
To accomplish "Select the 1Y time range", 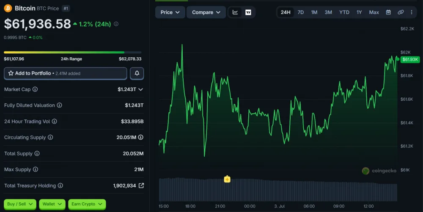I will [359, 12].
